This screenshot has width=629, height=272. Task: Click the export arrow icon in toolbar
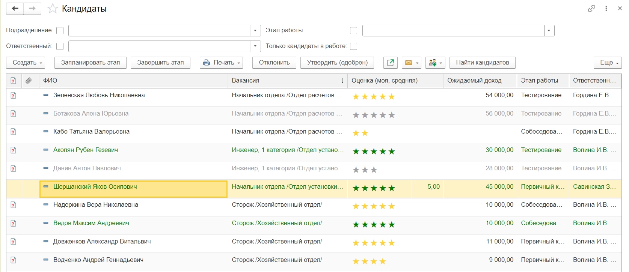(390, 63)
